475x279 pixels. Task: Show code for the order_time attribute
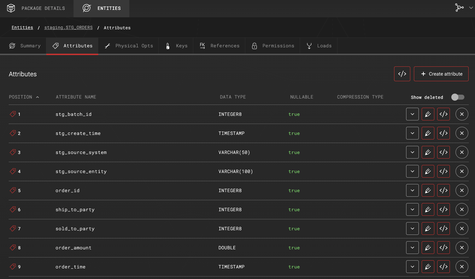[444, 267]
